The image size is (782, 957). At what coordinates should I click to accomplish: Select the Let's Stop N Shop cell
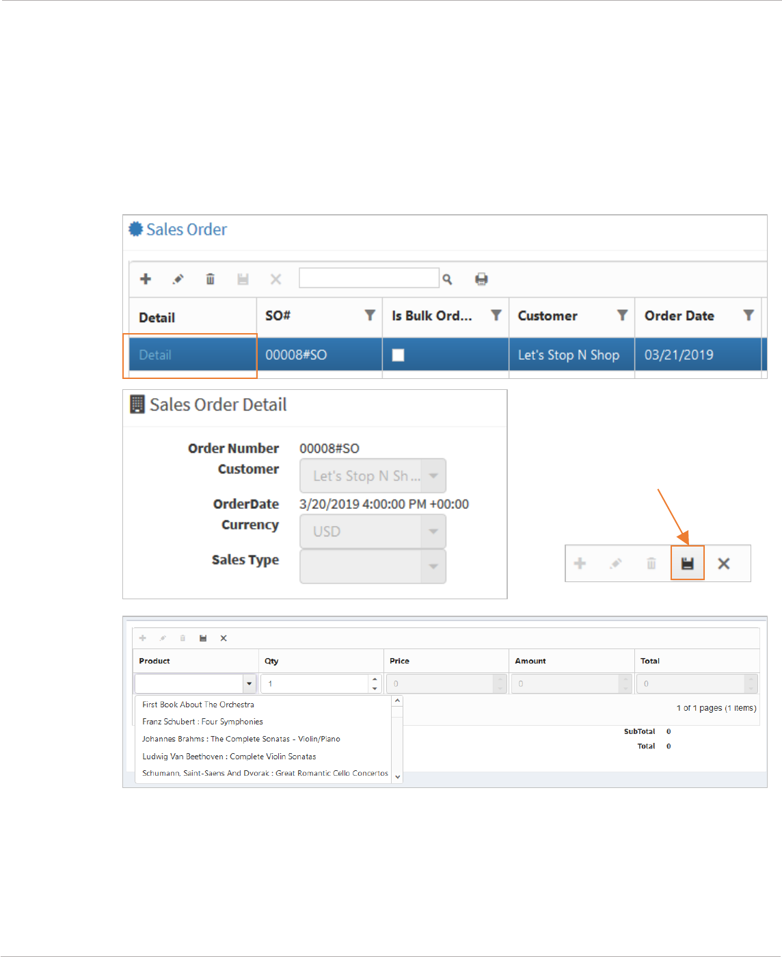571,354
